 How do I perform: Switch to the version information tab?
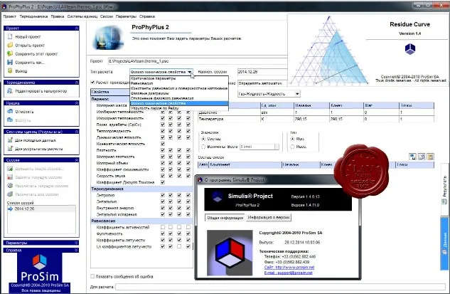coord(268,217)
